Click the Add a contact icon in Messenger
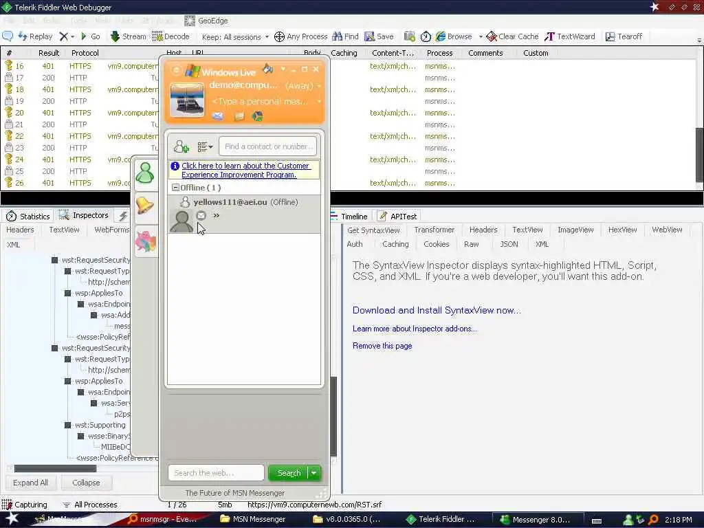The height and width of the screenshot is (528, 704). click(x=181, y=146)
